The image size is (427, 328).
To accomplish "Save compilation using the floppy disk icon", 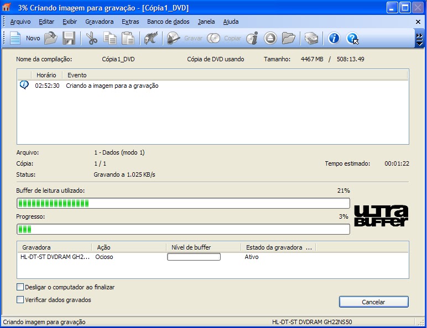I will click(x=69, y=38).
